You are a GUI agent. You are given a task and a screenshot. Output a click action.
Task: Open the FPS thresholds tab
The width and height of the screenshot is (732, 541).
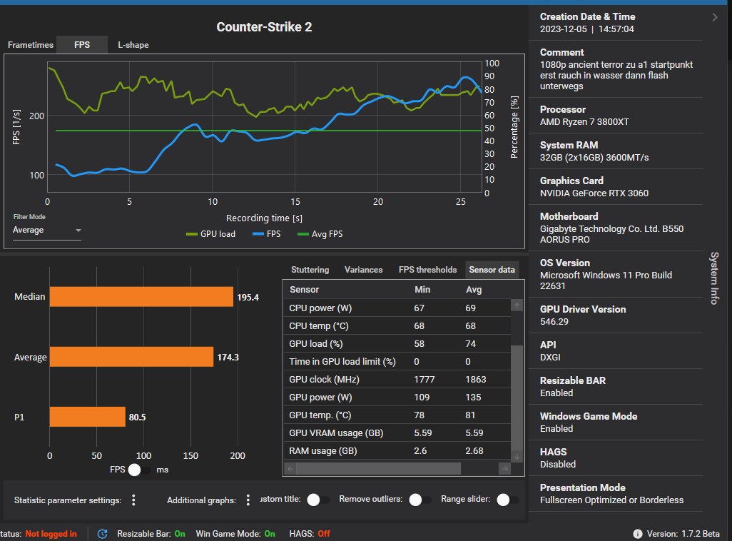tap(427, 270)
